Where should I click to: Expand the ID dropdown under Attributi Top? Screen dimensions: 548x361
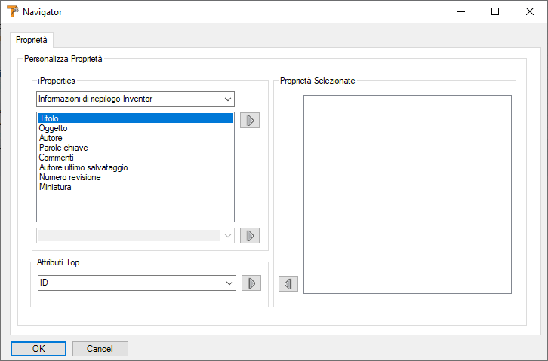click(x=137, y=283)
